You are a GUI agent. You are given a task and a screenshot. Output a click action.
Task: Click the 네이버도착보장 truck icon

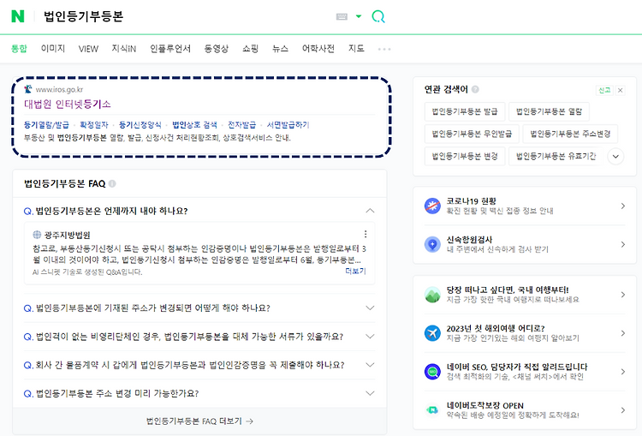(x=432, y=409)
